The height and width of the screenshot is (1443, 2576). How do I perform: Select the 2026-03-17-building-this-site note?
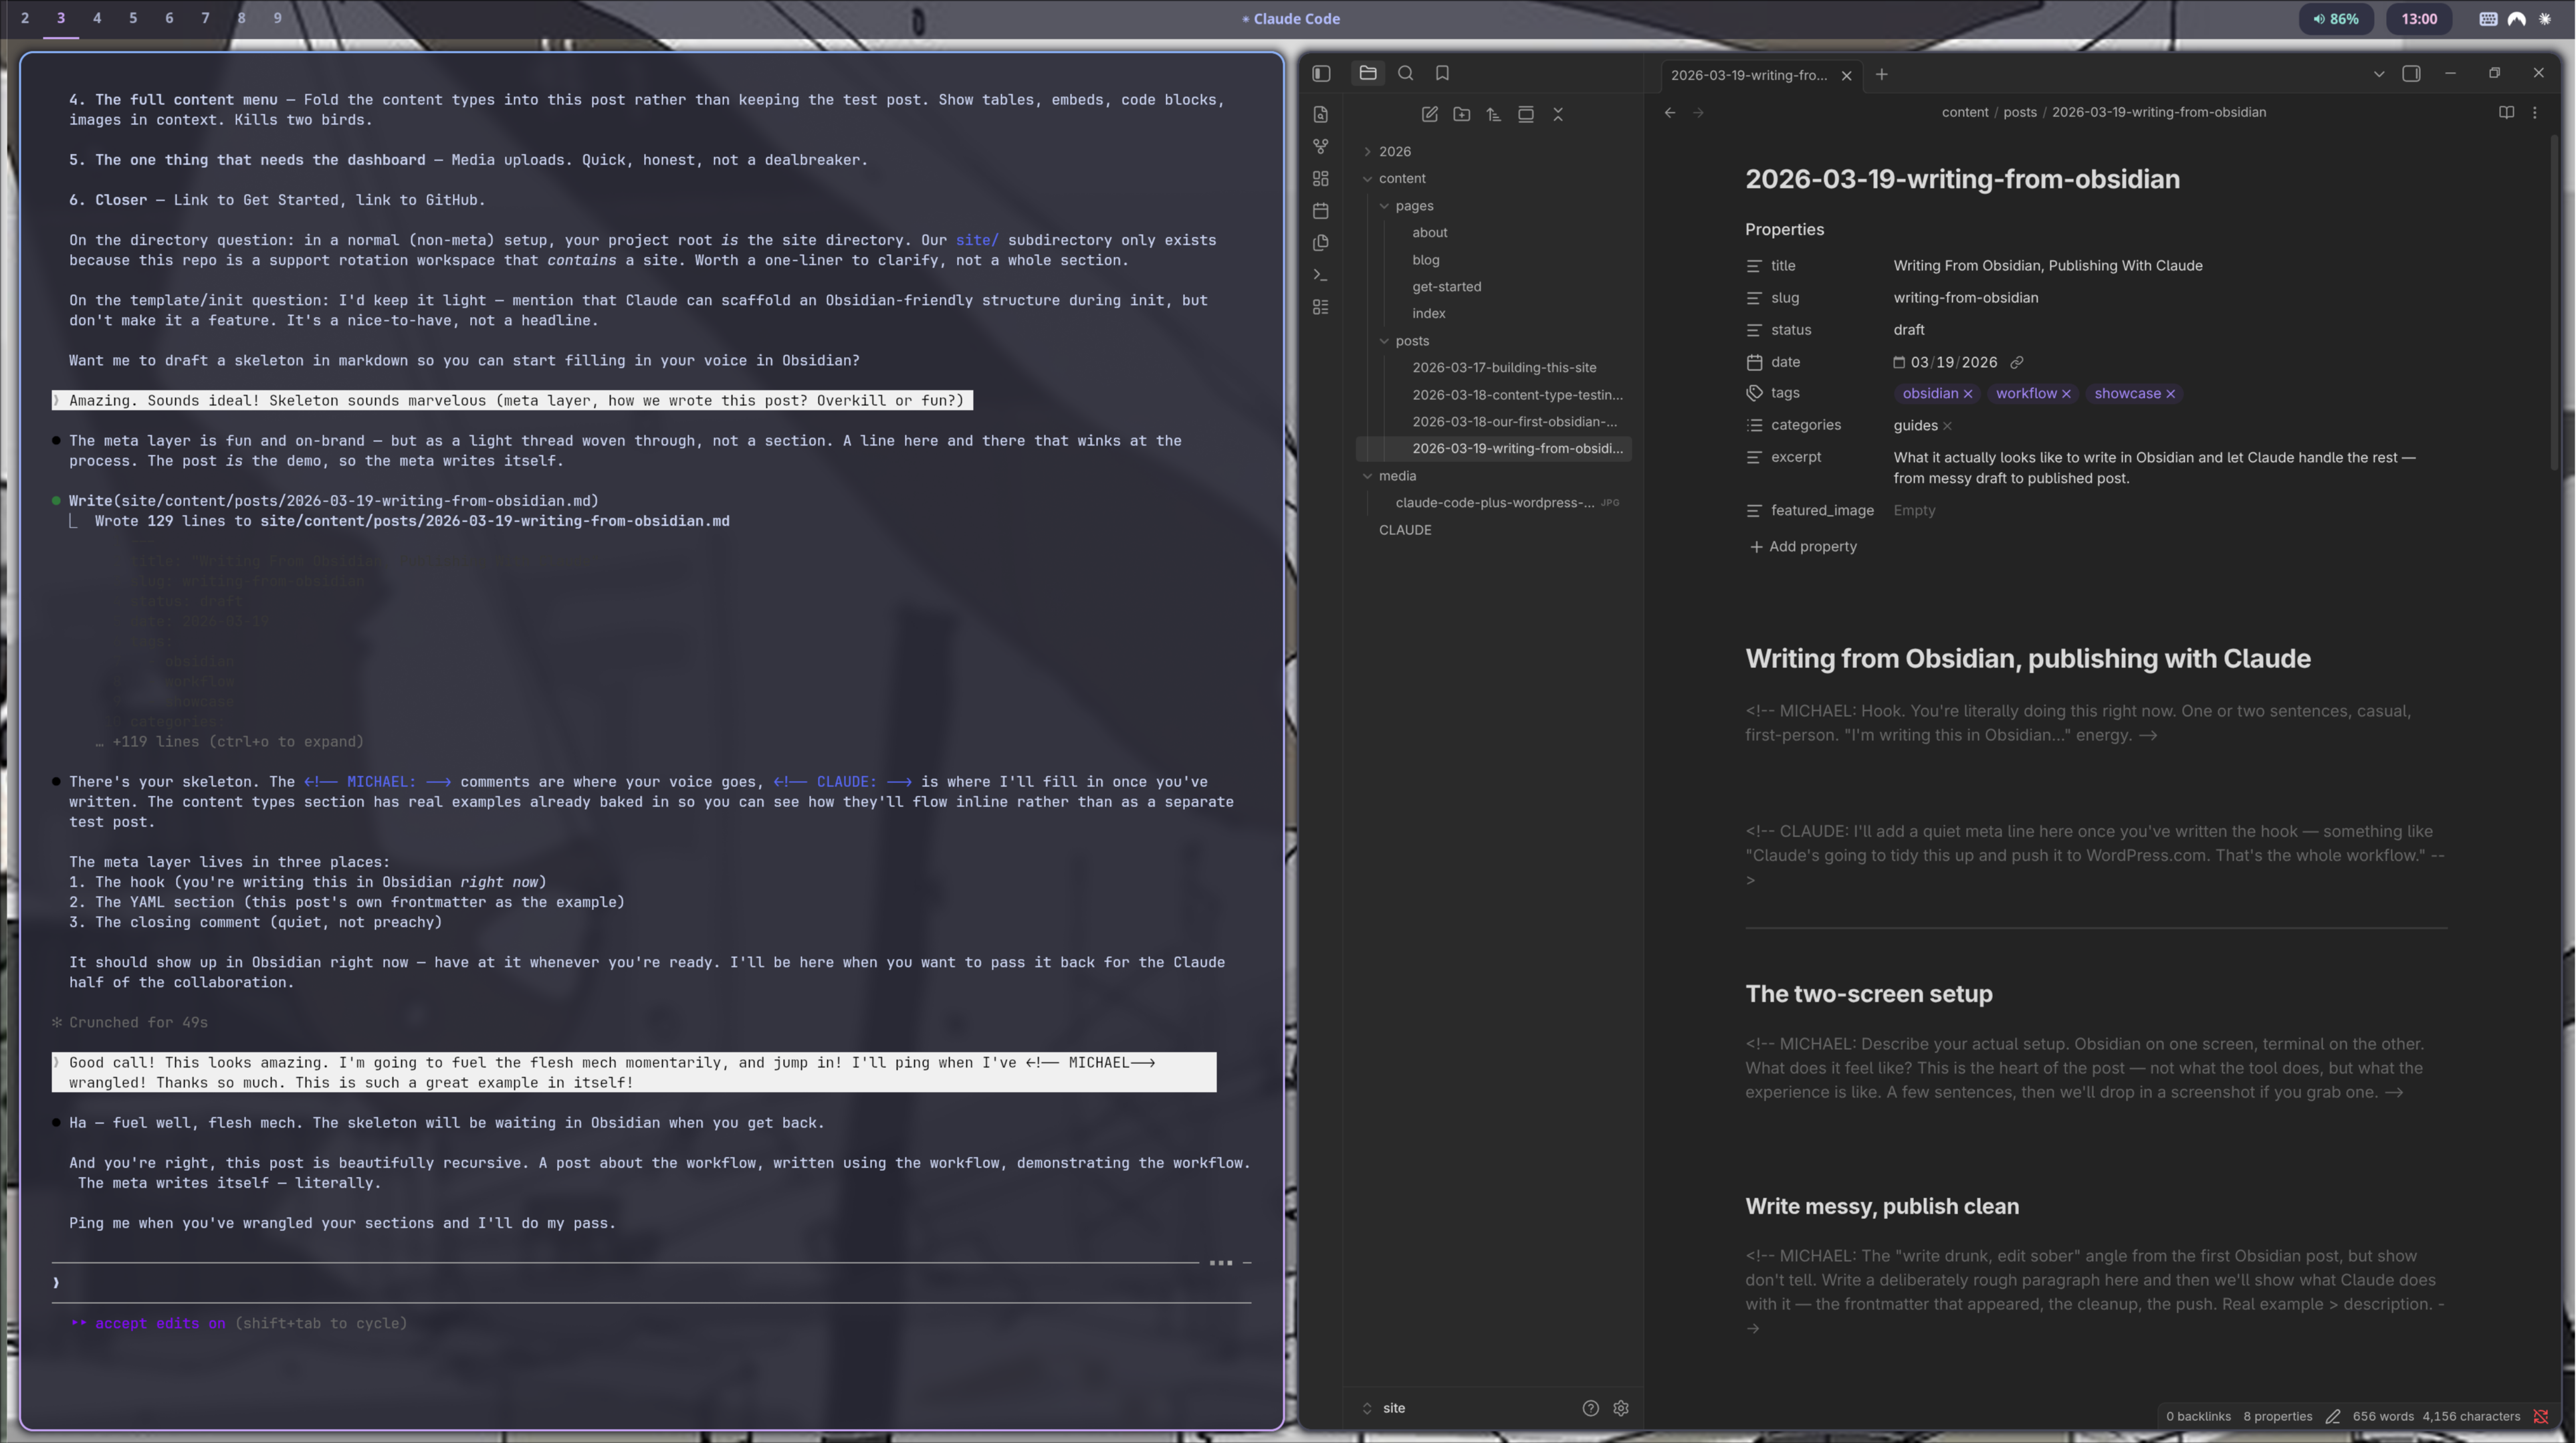coord(1504,367)
